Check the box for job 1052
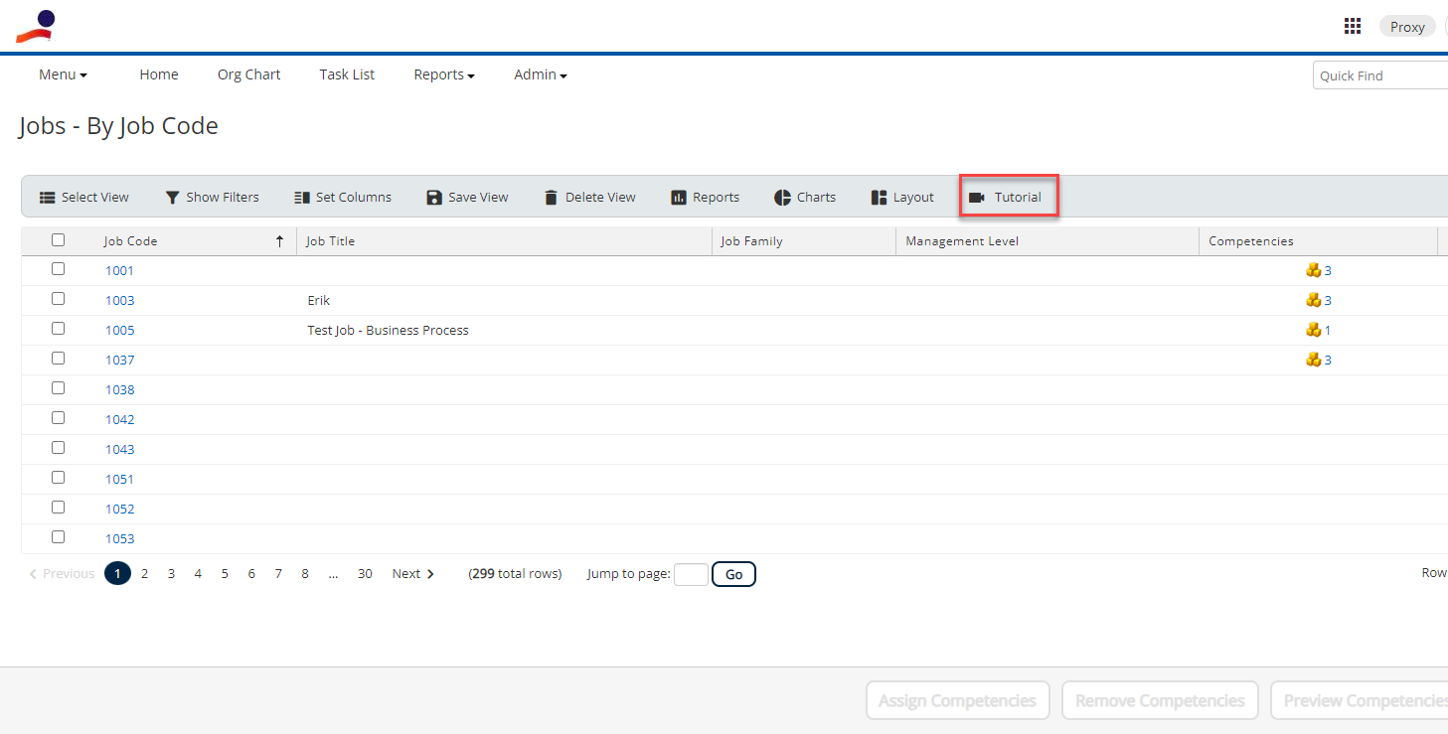The image size is (1448, 734). (58, 508)
